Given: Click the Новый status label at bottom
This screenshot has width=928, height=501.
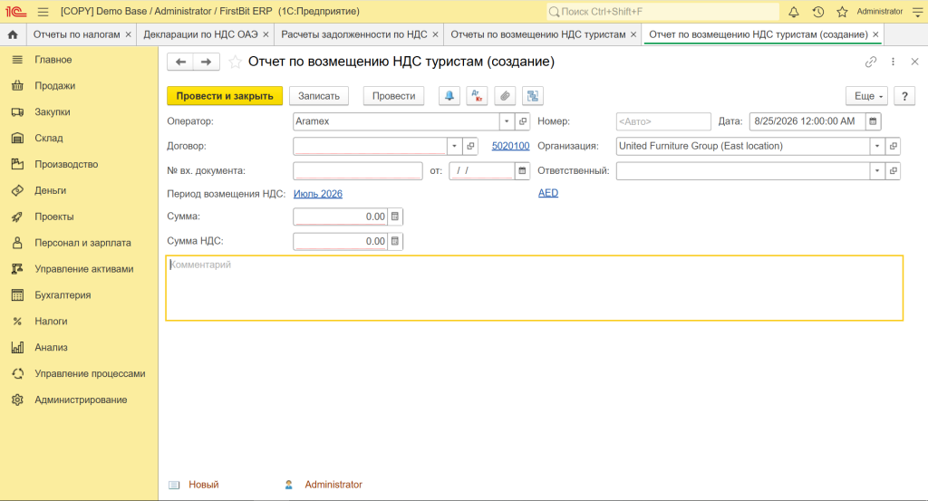Looking at the screenshot, I should [x=204, y=485].
